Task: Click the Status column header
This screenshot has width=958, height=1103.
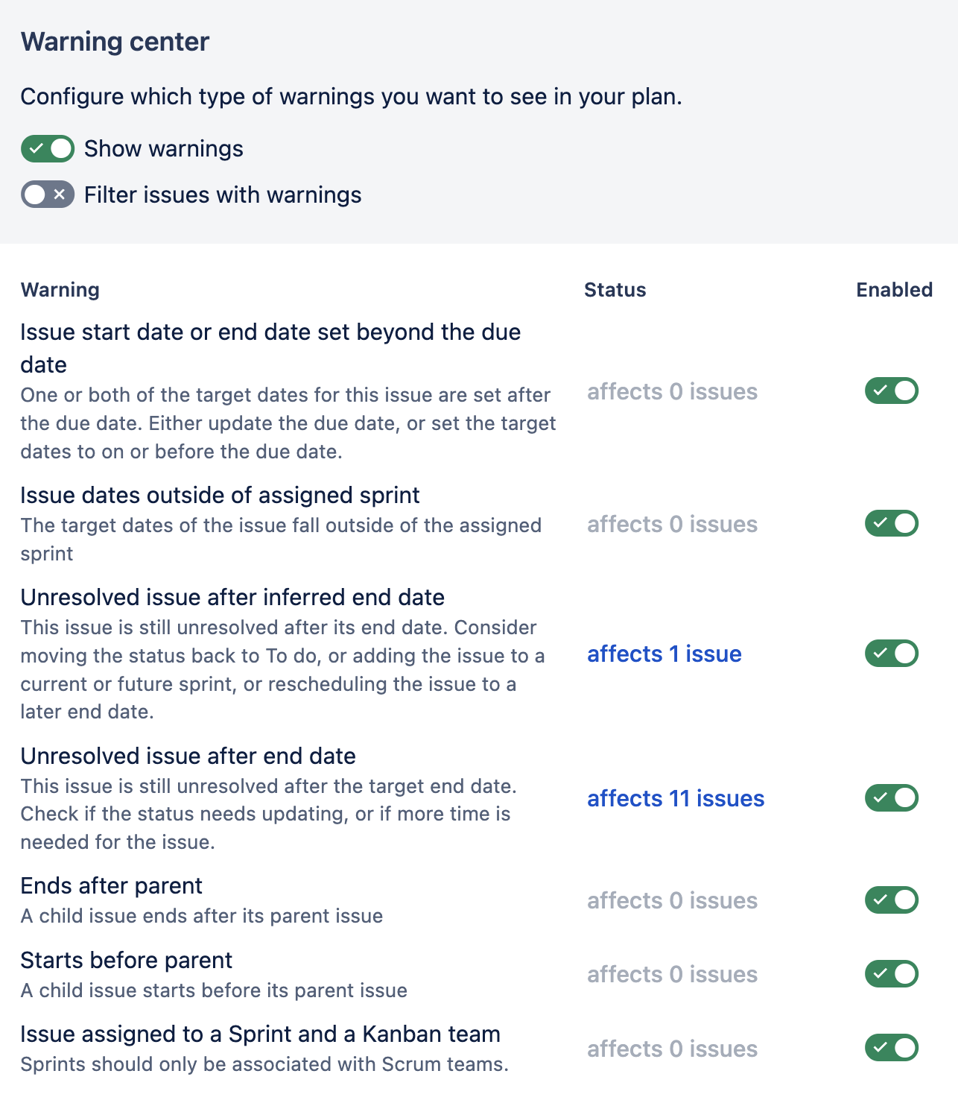Action: point(615,290)
